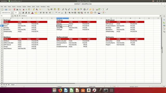
Task: Align cell text right
Action: coord(46,13)
